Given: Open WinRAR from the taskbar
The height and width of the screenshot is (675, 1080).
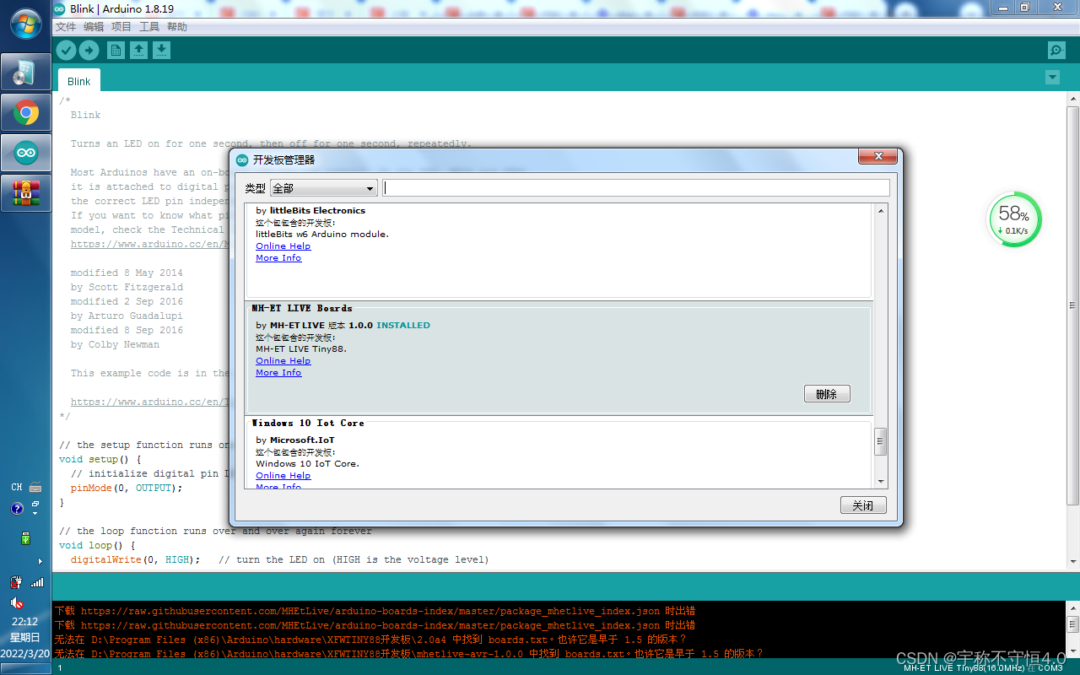Looking at the screenshot, I should click(26, 192).
